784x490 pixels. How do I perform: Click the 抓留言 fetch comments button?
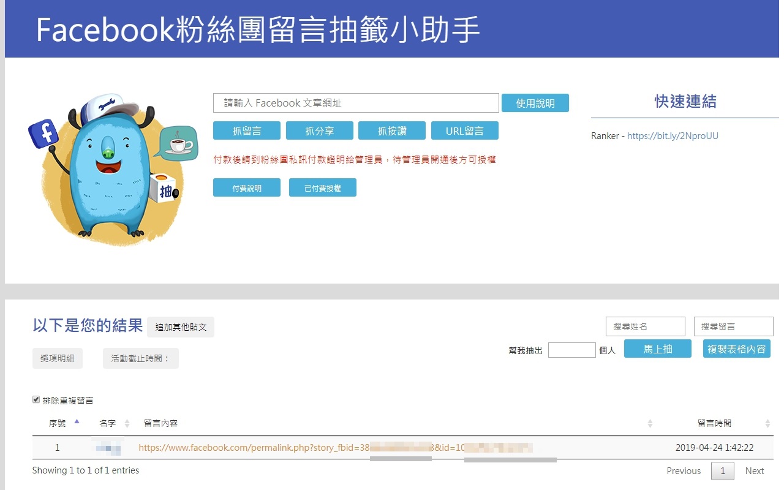click(x=247, y=130)
